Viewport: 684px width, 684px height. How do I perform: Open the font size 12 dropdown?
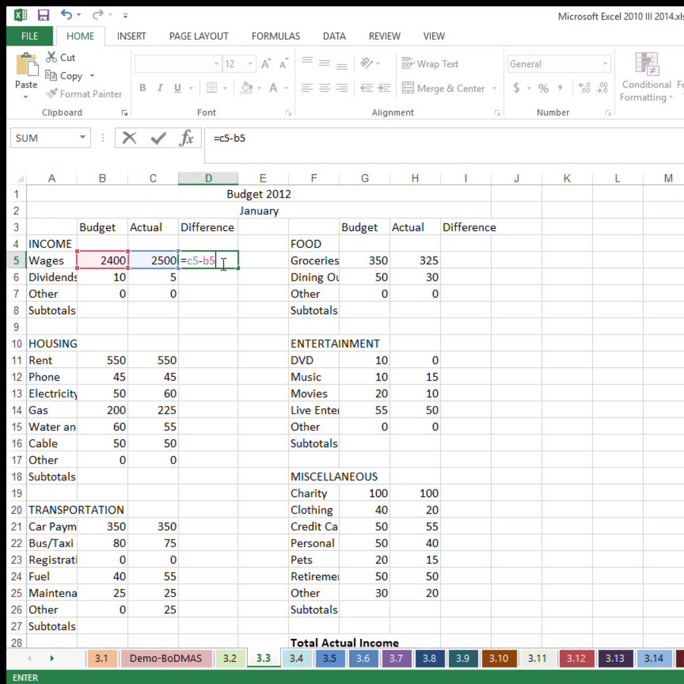point(250,64)
